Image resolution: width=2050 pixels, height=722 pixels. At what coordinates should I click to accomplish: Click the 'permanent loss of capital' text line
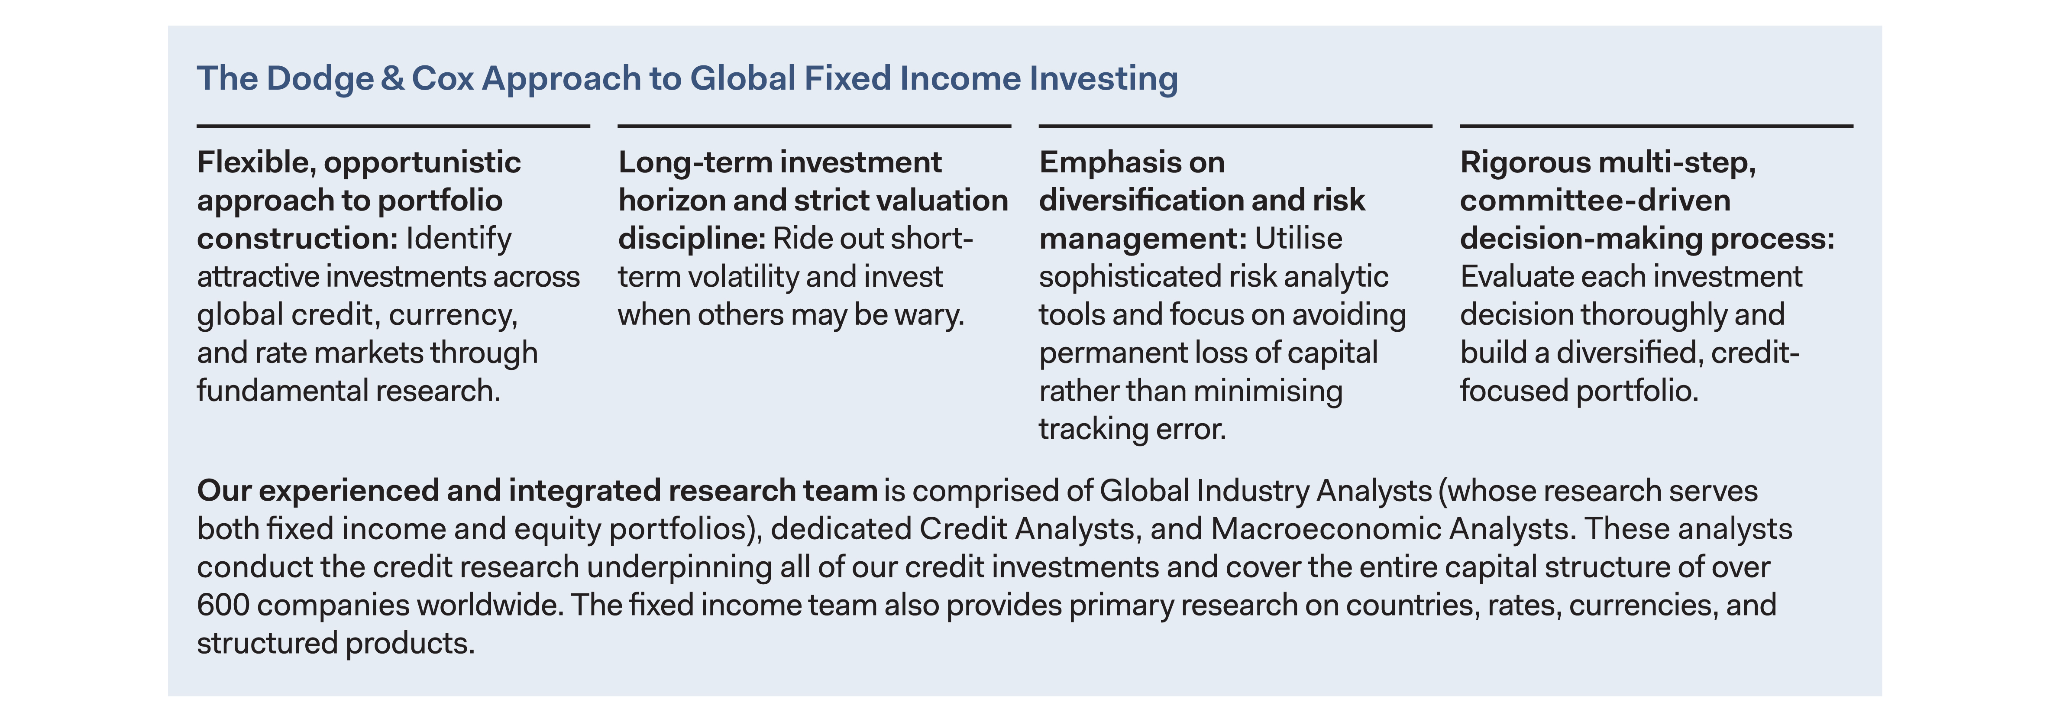click(1207, 353)
